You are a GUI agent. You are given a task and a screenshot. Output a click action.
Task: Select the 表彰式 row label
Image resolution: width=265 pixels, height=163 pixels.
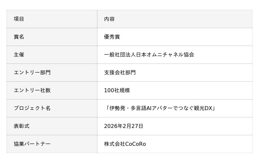click(x=22, y=126)
